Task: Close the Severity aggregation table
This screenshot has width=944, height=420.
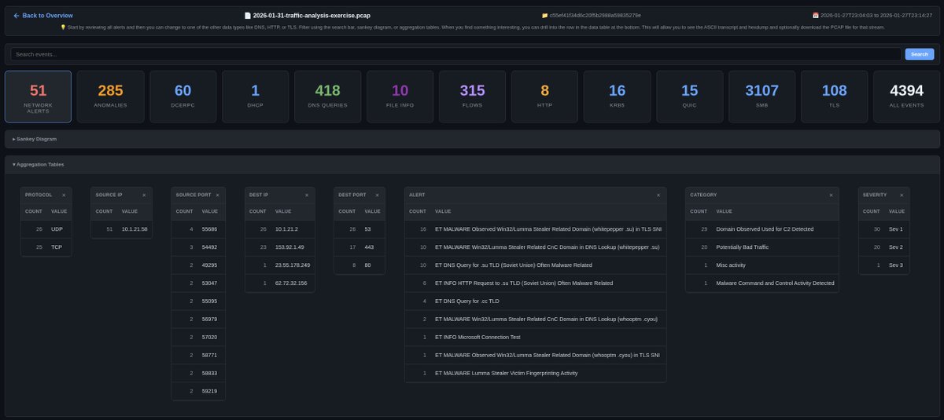Action: [x=902, y=195]
